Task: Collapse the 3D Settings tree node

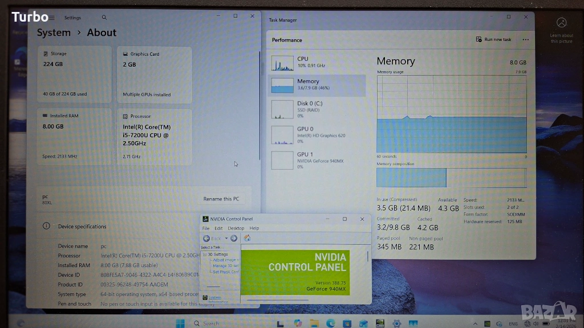Action: [205, 255]
